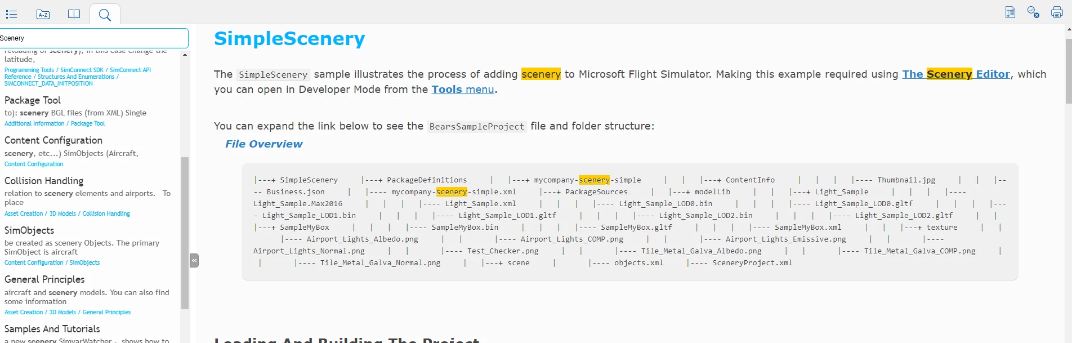Click Light_Sample.Max2016 in the file tree
Viewport: 1072px width, 343px height.
click(x=298, y=203)
